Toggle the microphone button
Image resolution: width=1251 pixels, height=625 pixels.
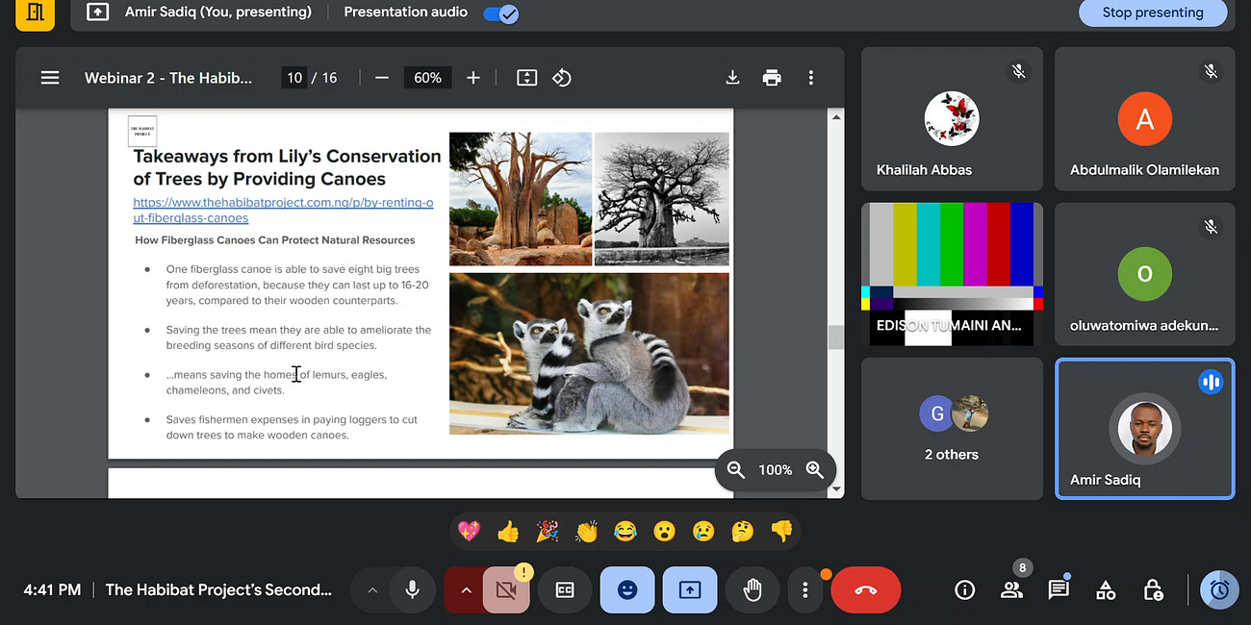tap(413, 590)
